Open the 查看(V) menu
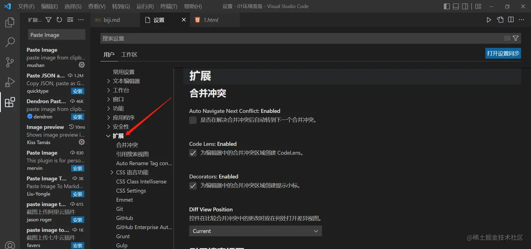This screenshot has width=531, height=249. point(97,6)
